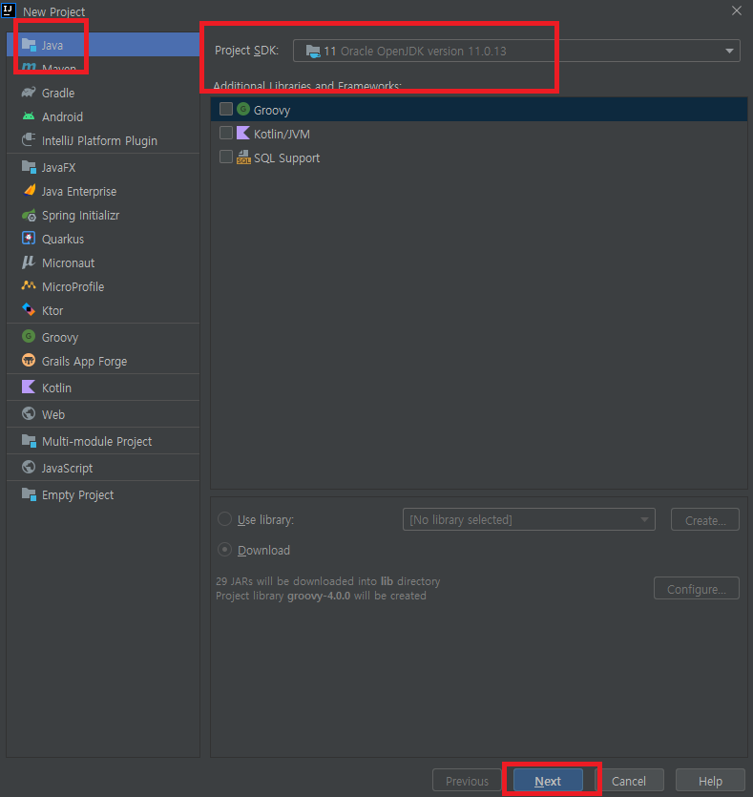
Task: Select IntelliJ Platform Plugin icon
Action: click(29, 139)
